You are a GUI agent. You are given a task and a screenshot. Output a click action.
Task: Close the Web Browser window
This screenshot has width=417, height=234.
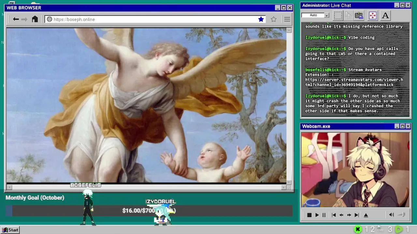pos(289,8)
